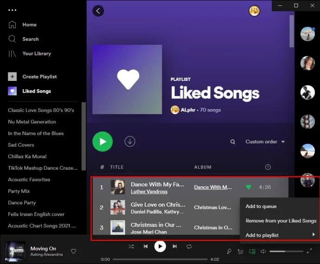Click the sidebar playlist scrollbar
320x264 pixels.
(x=83, y=136)
